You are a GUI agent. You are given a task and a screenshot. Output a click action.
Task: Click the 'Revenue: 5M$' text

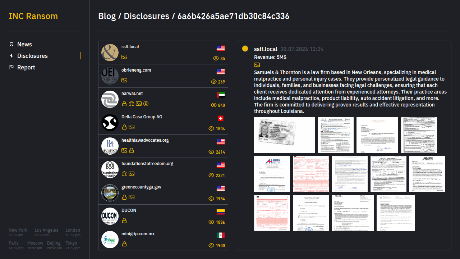[270, 57]
